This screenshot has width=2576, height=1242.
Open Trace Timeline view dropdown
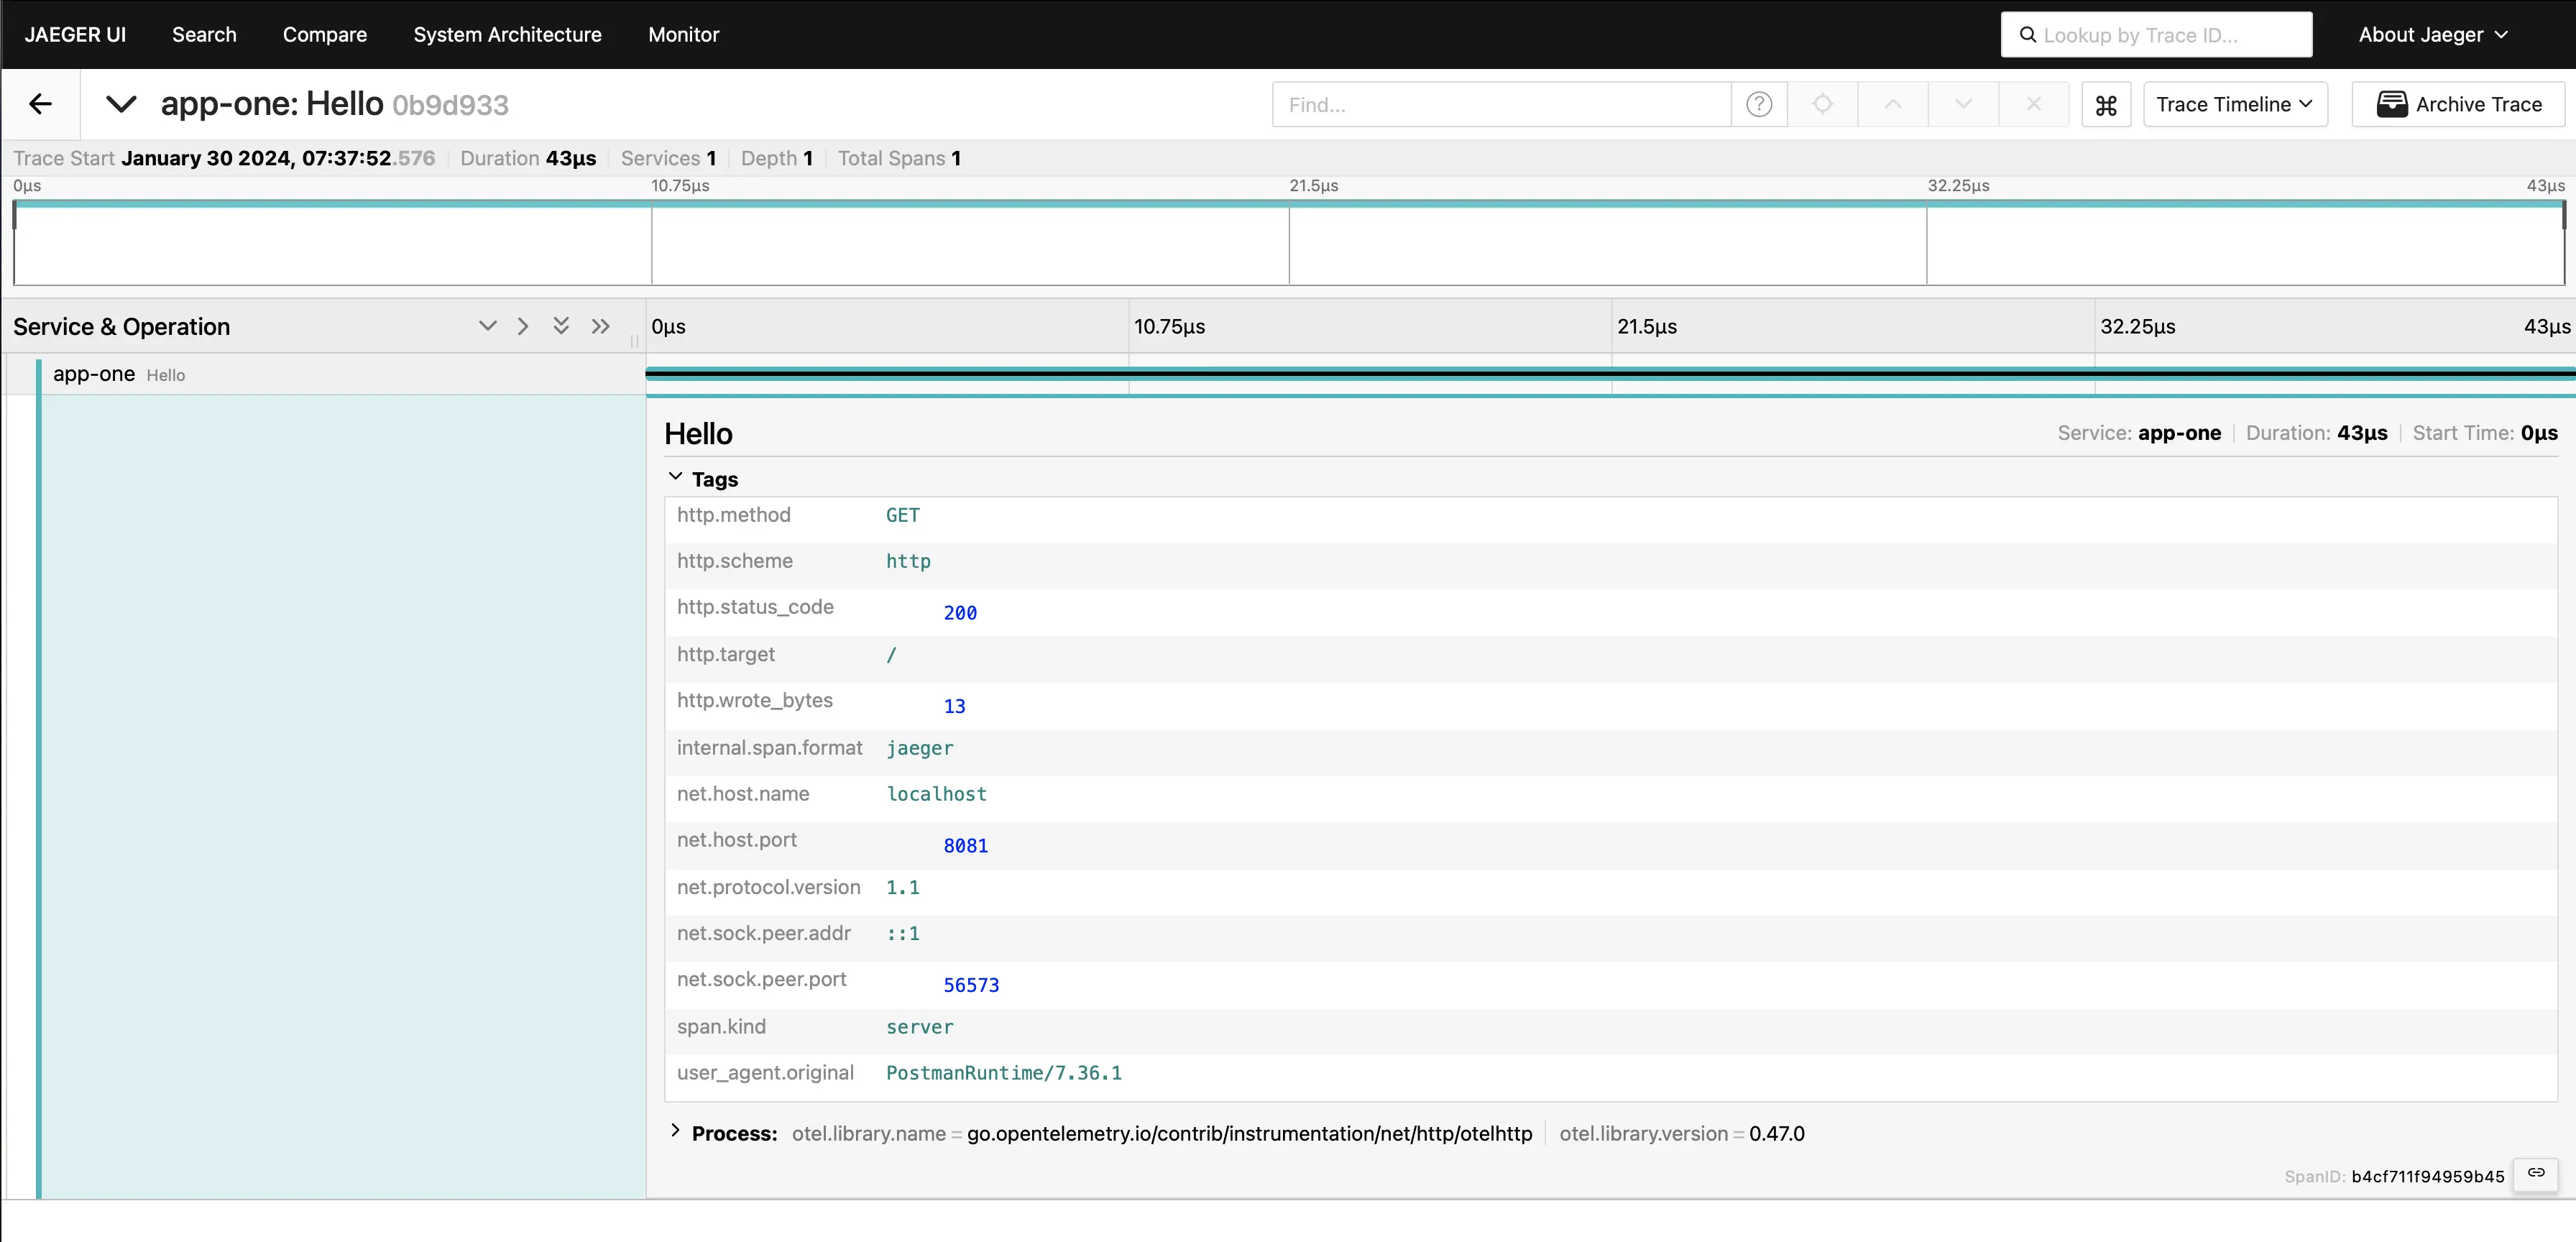(2235, 104)
